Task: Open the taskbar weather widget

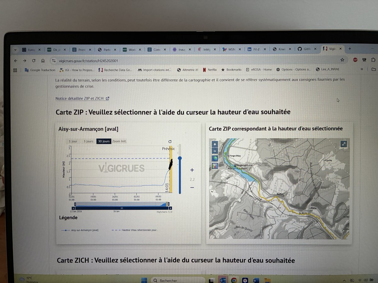Action: point(28,280)
